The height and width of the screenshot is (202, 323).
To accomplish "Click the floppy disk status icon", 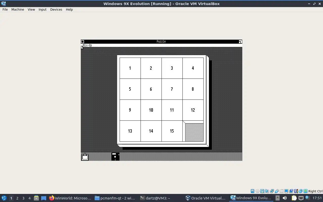I will pos(262,191).
